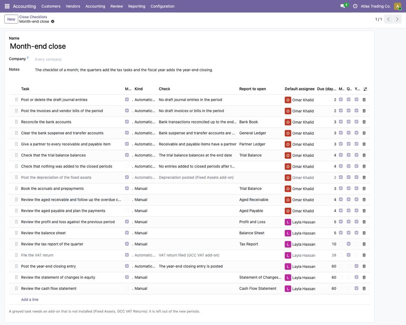This screenshot has height=325, width=406.
Task: Delete the 'Book the accruals and prepayments' row
Action: point(364,189)
